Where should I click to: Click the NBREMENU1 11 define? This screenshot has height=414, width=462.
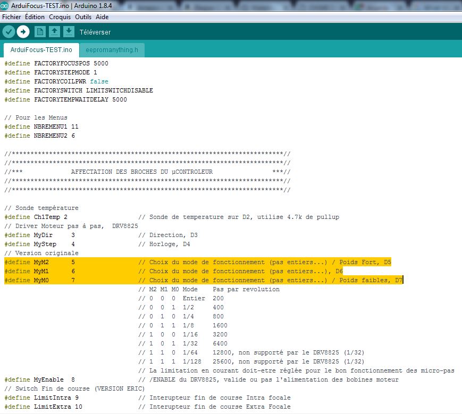(x=41, y=126)
